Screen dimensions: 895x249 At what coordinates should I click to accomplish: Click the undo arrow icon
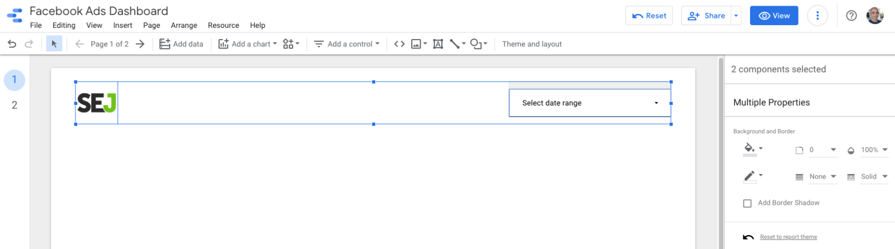click(x=12, y=44)
